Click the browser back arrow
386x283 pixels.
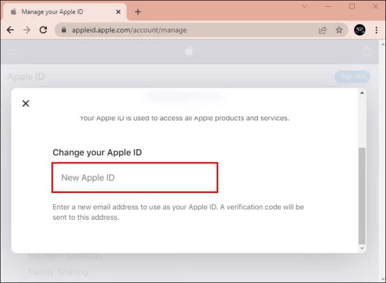(10, 30)
